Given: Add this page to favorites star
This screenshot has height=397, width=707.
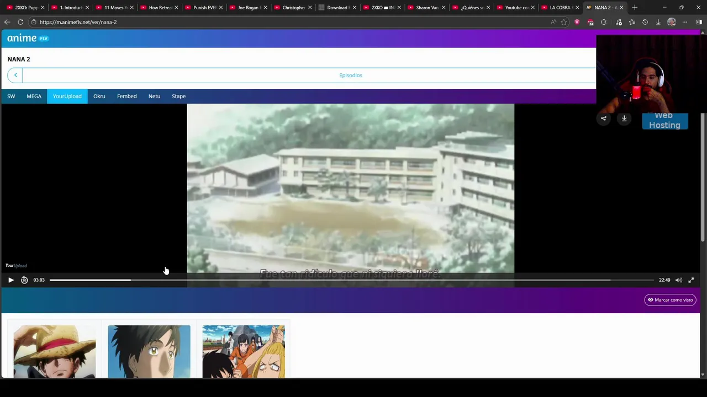Looking at the screenshot, I should (x=564, y=22).
